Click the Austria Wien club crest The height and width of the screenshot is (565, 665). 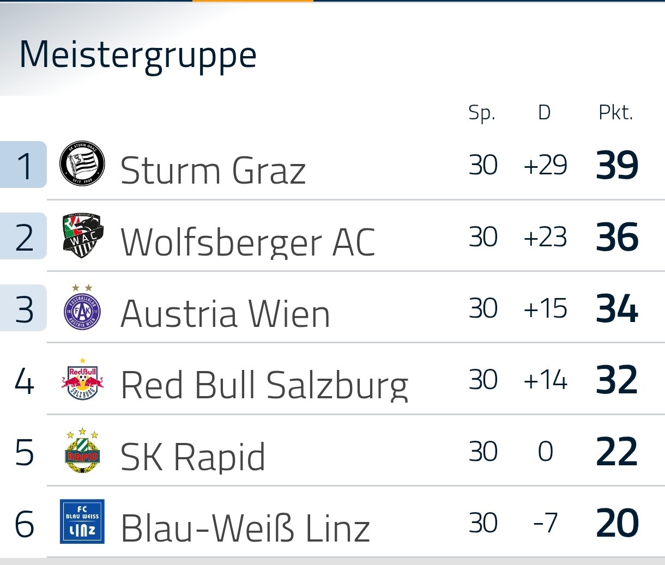pyautogui.click(x=82, y=307)
